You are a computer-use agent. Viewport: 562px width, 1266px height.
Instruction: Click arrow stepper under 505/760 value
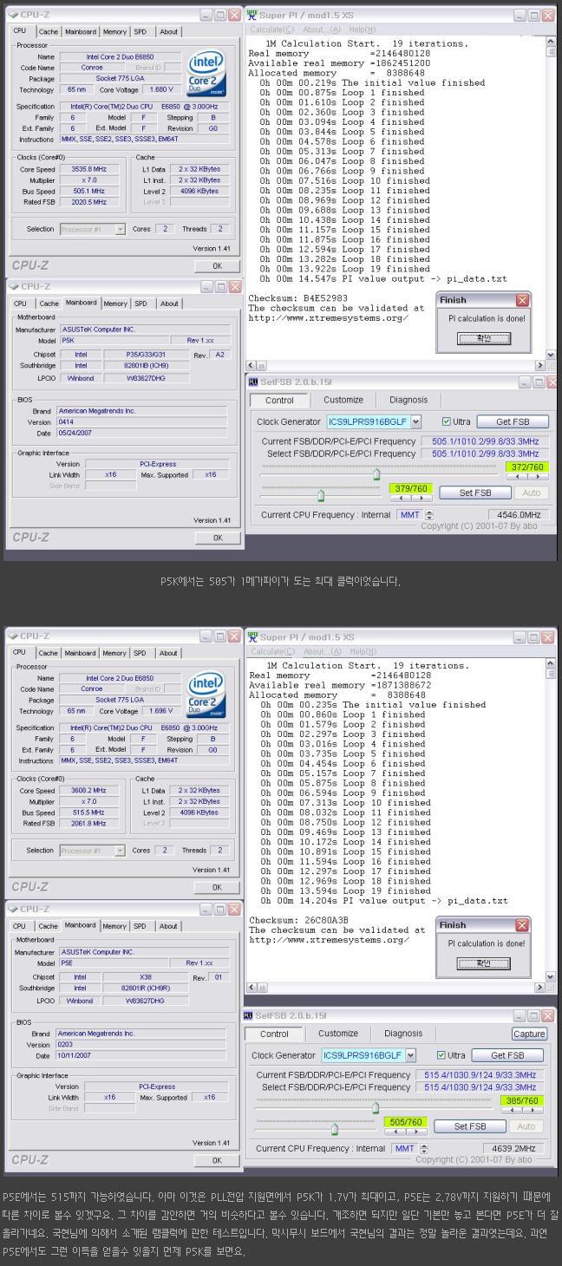[x=405, y=1131]
